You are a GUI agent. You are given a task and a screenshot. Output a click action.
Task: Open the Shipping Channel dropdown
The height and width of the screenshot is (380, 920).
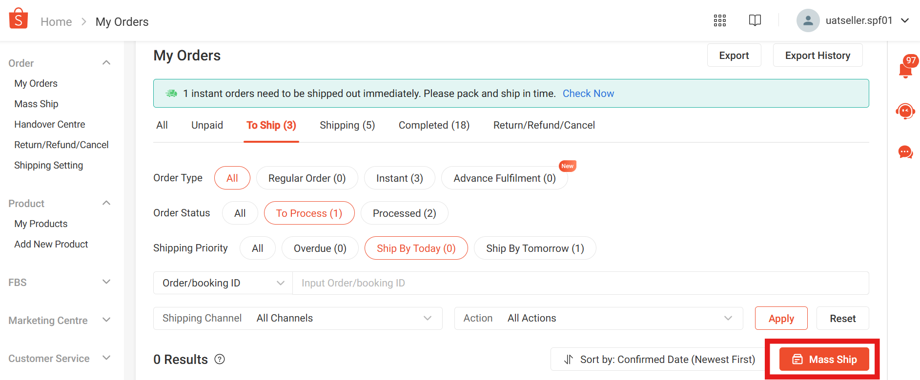coord(298,318)
